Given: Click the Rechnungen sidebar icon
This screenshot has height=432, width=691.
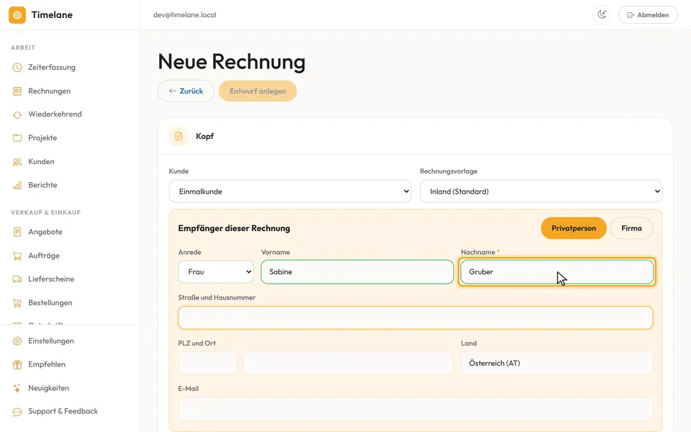Looking at the screenshot, I should (x=17, y=91).
